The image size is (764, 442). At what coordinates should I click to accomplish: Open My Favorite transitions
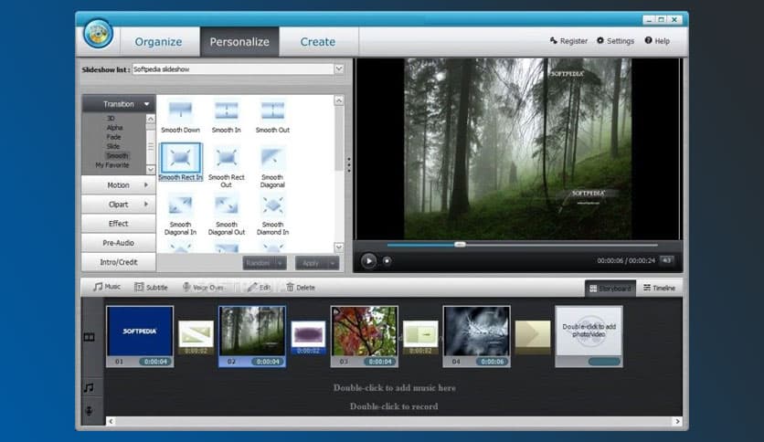(112, 165)
